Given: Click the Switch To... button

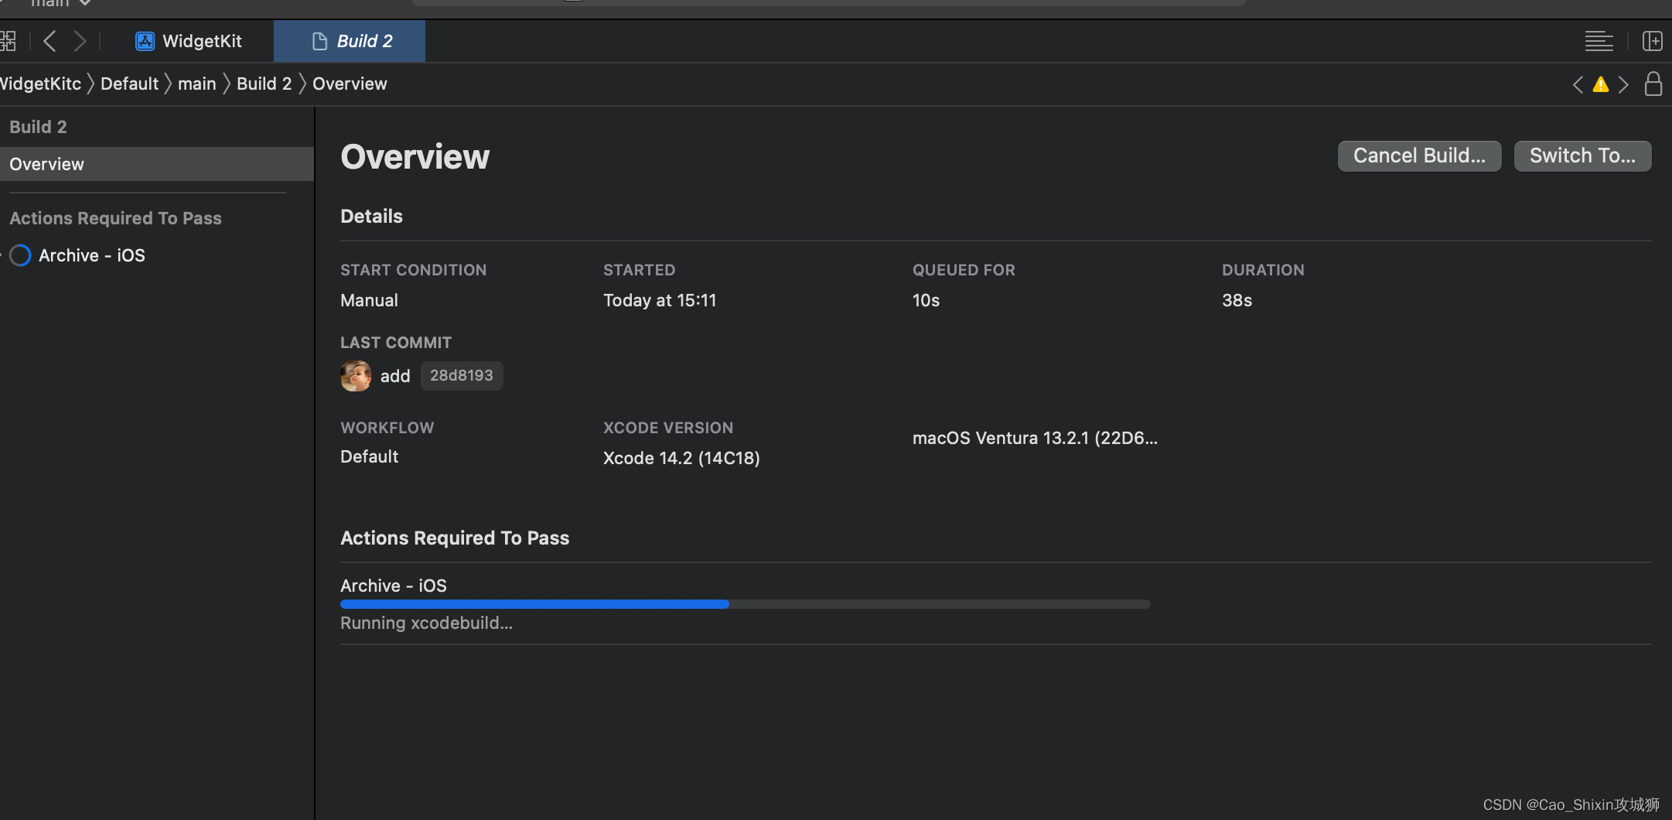Looking at the screenshot, I should [x=1582, y=155].
